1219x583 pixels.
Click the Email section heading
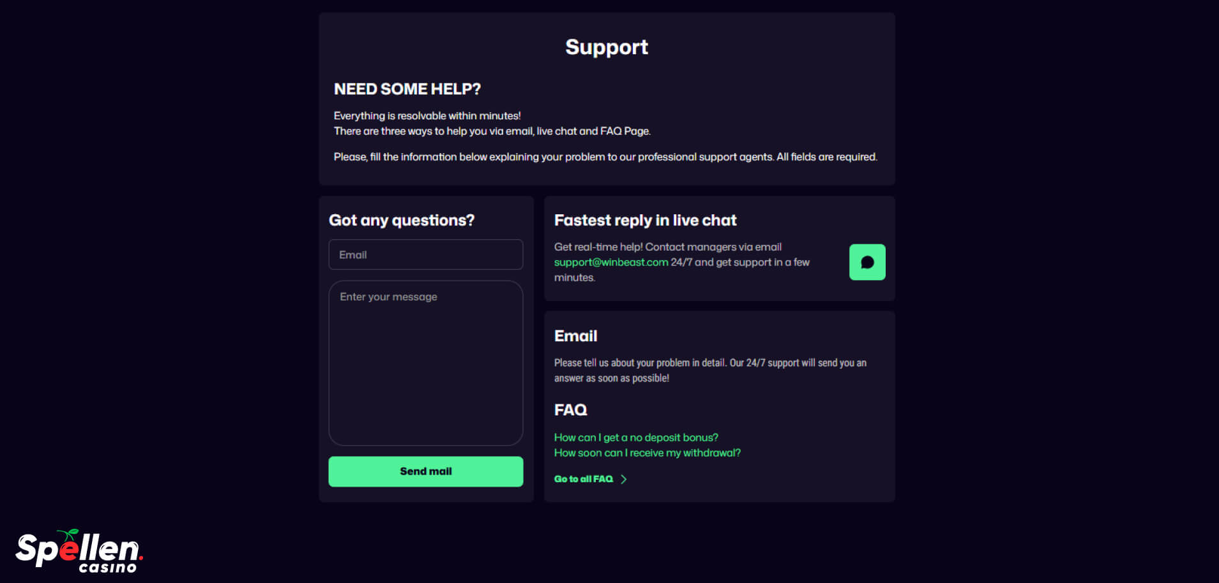click(575, 336)
